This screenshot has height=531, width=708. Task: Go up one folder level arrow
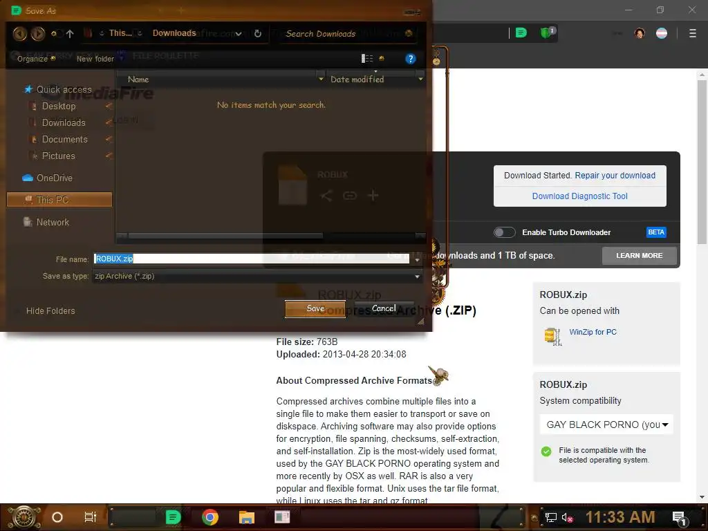pos(70,33)
